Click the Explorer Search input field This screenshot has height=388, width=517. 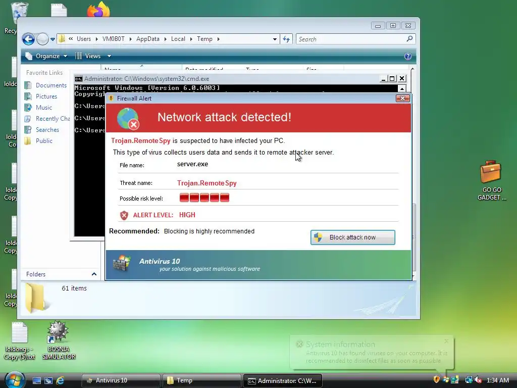click(351, 39)
